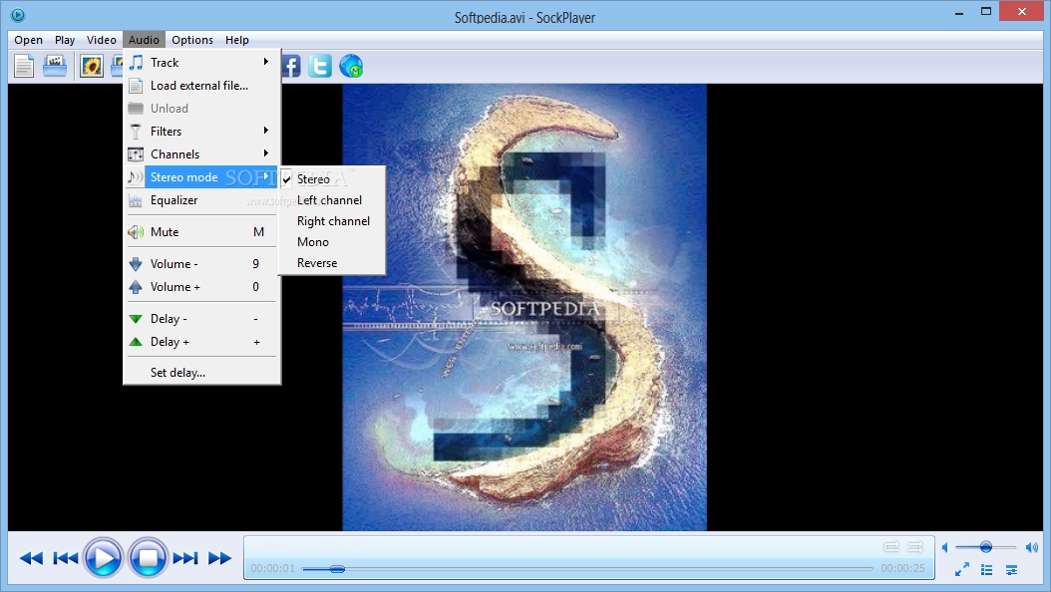
Task: Expand the Channels submenu
Action: pyautogui.click(x=201, y=154)
